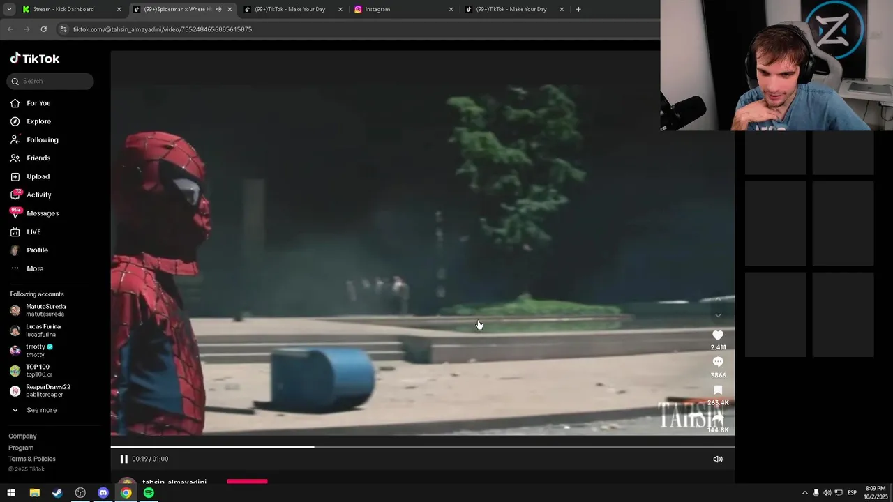
Task: Open Steam from the taskbar
Action: pos(57,493)
